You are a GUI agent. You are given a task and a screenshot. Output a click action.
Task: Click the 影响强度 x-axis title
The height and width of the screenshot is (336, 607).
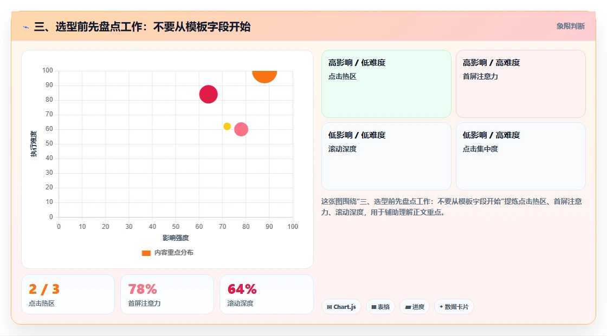[x=176, y=238]
